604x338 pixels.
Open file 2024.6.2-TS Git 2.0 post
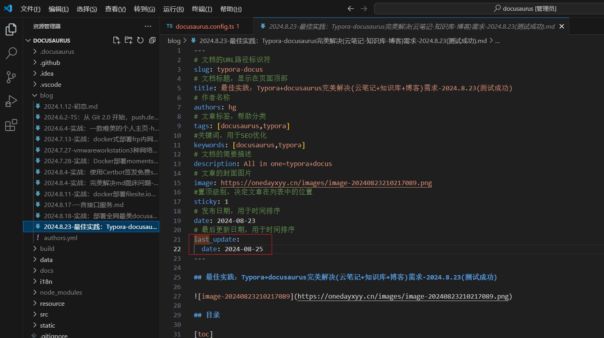(91, 117)
